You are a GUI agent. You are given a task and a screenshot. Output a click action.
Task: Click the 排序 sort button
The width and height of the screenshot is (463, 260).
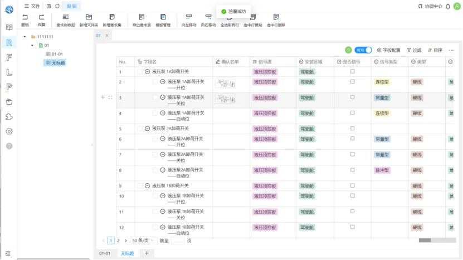(435, 50)
